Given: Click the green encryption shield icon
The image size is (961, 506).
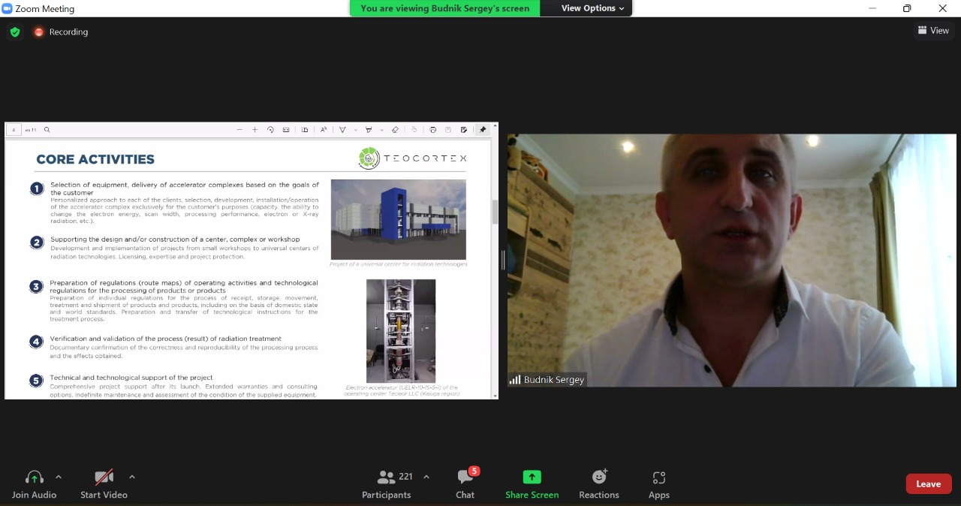Looking at the screenshot, I should (15, 32).
